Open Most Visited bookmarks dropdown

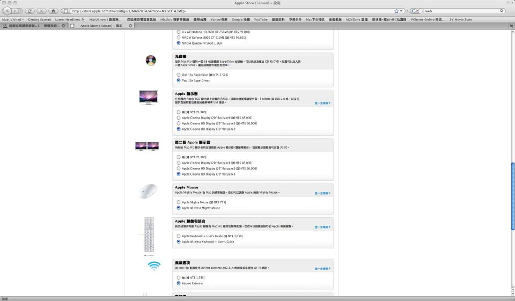tap(13, 19)
